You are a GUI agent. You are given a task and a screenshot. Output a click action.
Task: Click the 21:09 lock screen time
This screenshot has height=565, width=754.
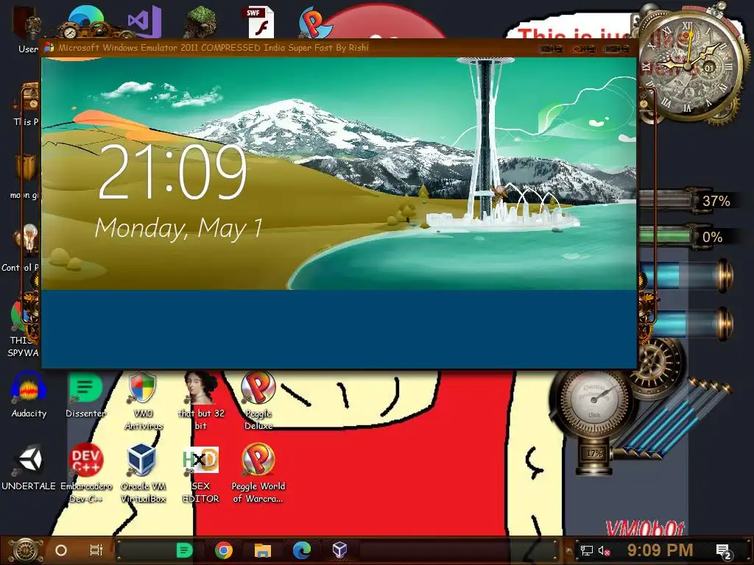click(172, 171)
